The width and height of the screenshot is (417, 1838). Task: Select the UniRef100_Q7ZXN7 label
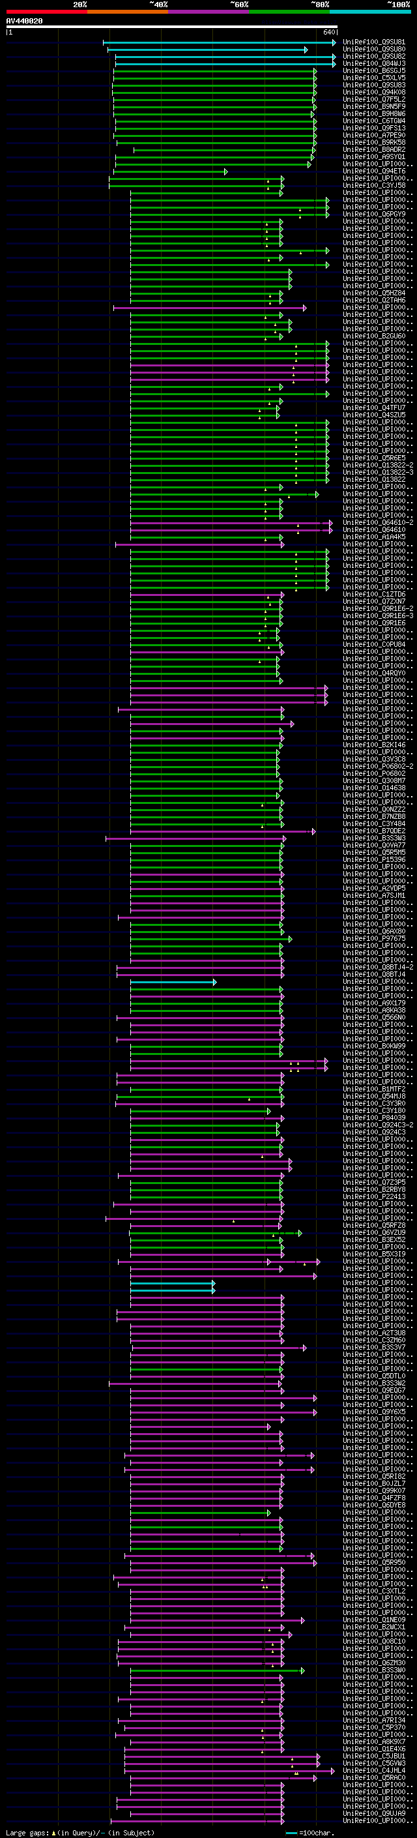(374, 602)
